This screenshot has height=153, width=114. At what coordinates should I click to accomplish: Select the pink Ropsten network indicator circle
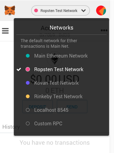(28, 69)
